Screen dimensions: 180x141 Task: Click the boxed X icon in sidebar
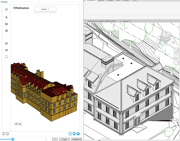pyautogui.click(x=6, y=31)
